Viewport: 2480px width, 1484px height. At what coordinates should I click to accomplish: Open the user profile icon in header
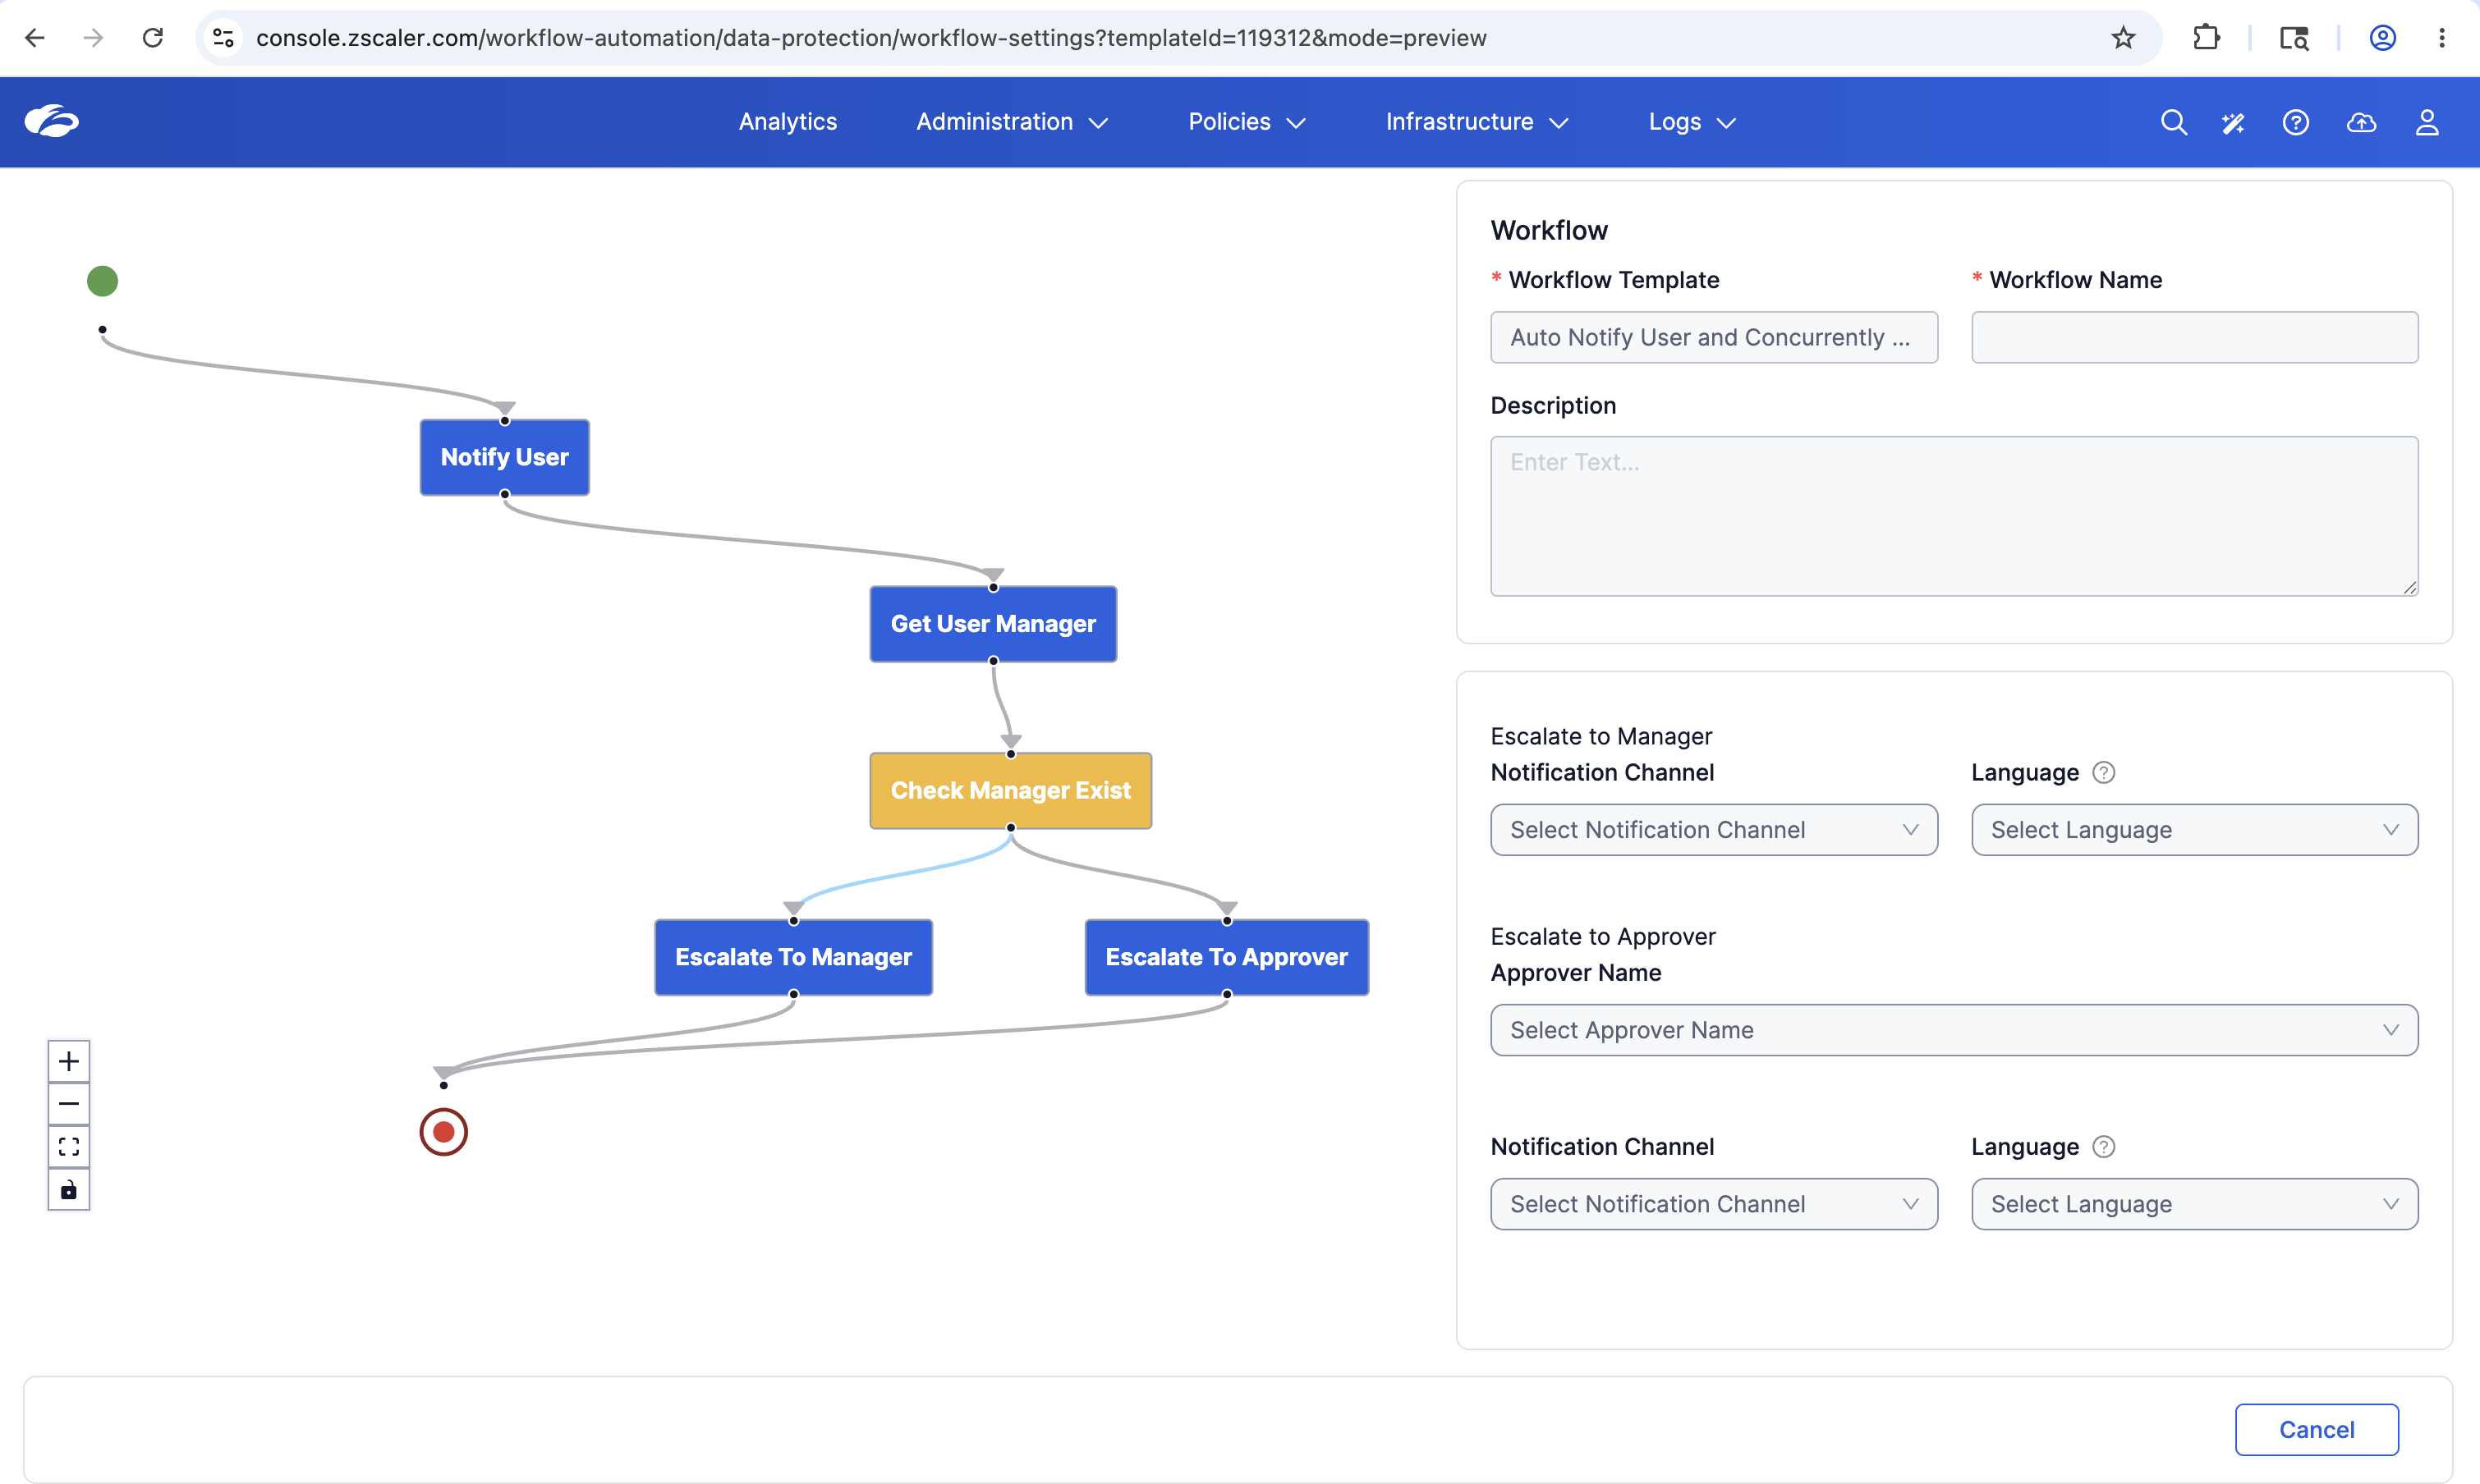pyautogui.click(x=2427, y=122)
